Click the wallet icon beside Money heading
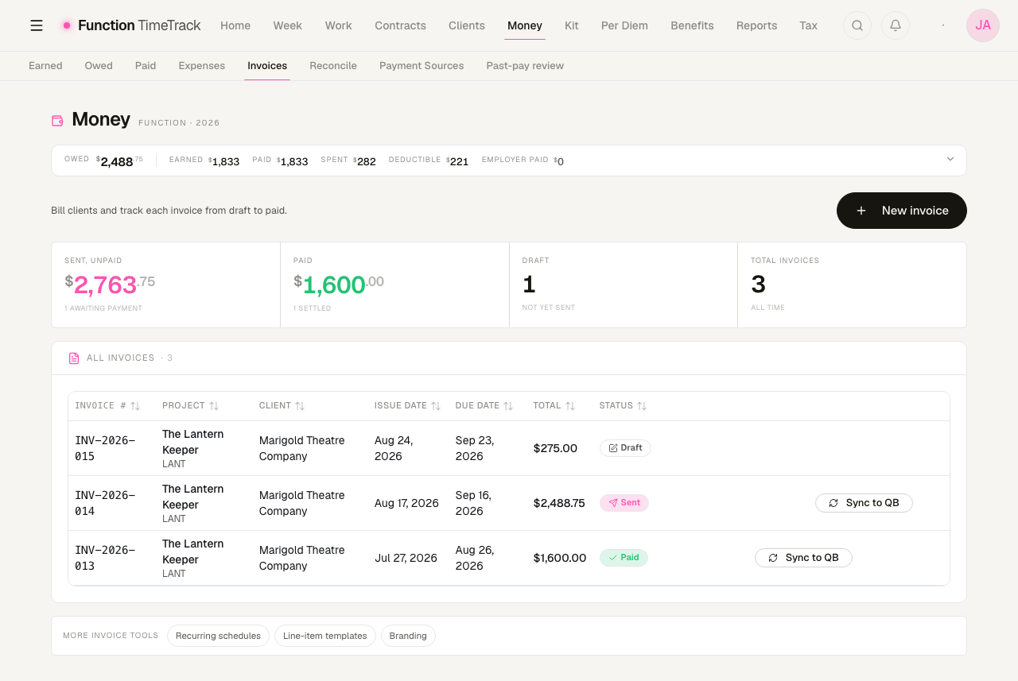The image size is (1018, 681). pyautogui.click(x=57, y=121)
